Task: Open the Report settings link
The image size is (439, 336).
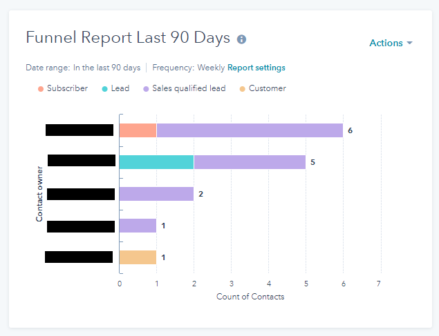Action: coord(256,68)
